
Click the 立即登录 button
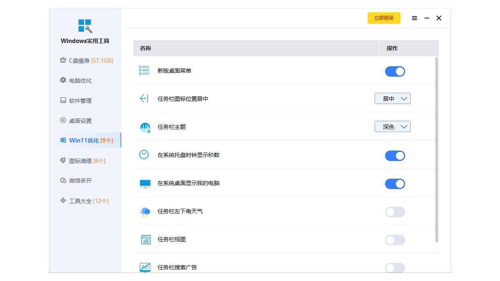pyautogui.click(x=384, y=18)
